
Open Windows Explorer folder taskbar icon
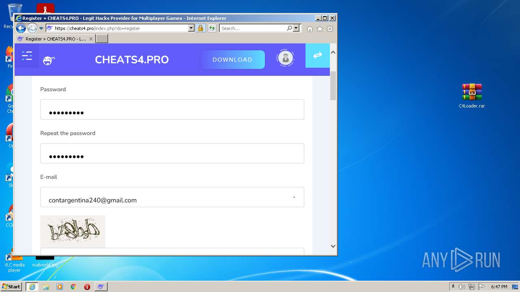(46, 287)
